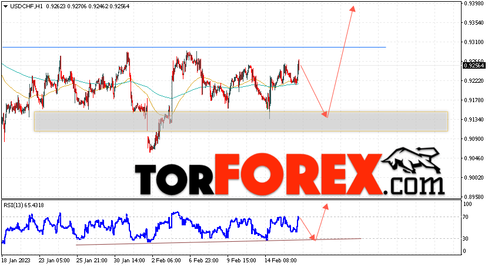488x267 pixels.
Task: Select the price axis value 0.91780
Action: (474, 100)
